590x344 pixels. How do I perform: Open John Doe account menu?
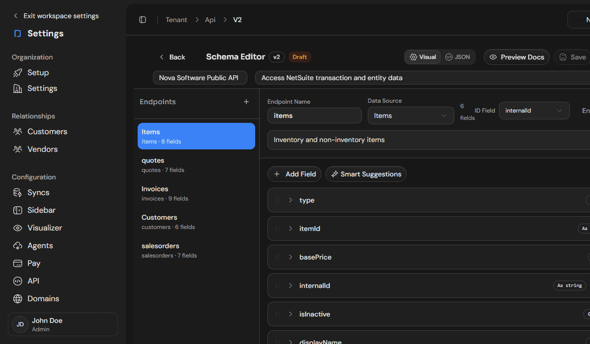pyautogui.click(x=63, y=324)
